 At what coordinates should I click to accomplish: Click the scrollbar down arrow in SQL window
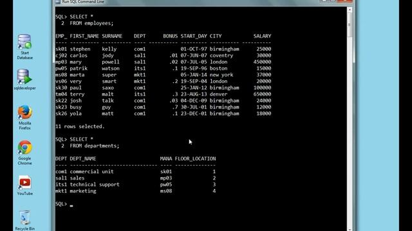[x=350, y=229]
